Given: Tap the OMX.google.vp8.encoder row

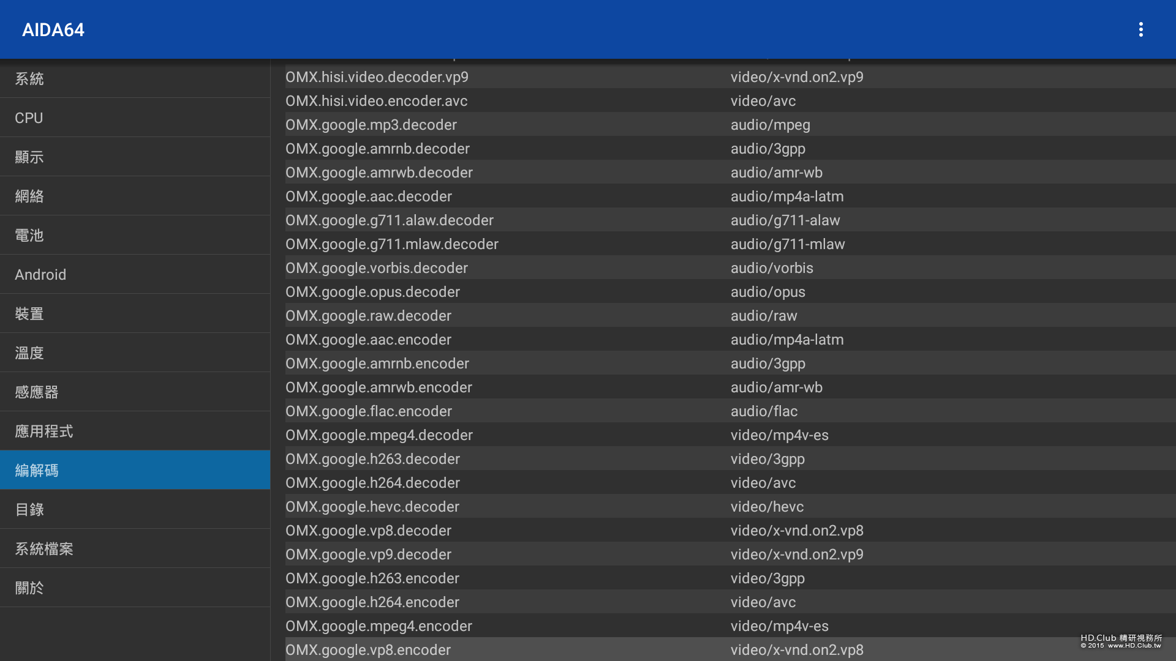Looking at the screenshot, I should click(367, 649).
